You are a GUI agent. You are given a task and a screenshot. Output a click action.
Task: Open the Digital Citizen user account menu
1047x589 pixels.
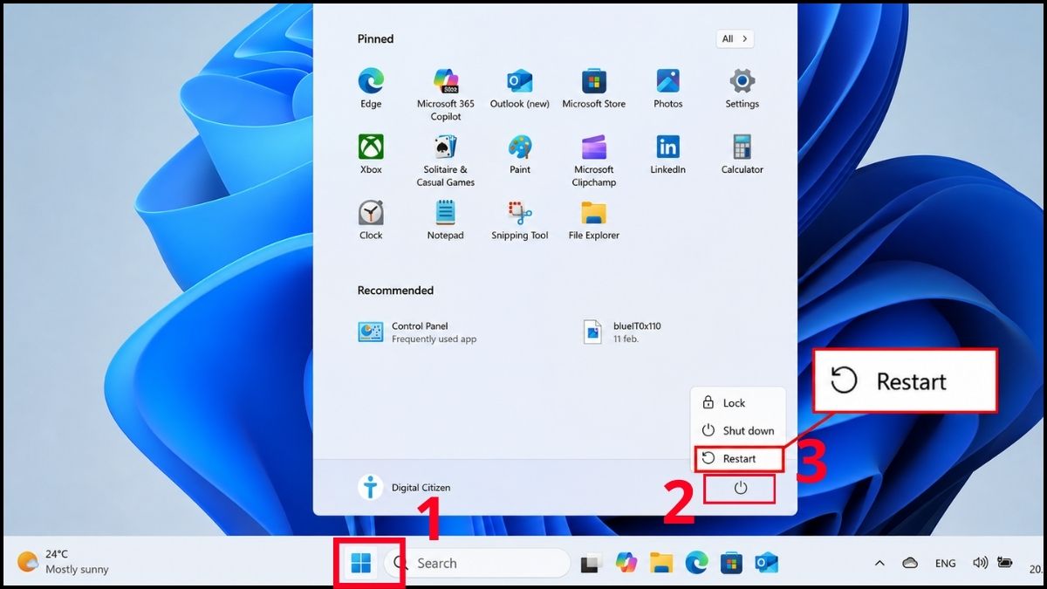[x=405, y=487]
